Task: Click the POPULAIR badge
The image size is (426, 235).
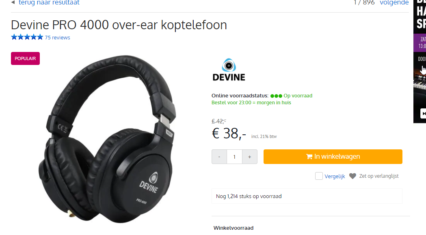Action: tap(25, 58)
